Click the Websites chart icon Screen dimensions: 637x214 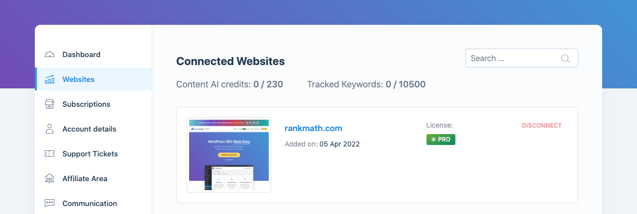[x=49, y=79]
